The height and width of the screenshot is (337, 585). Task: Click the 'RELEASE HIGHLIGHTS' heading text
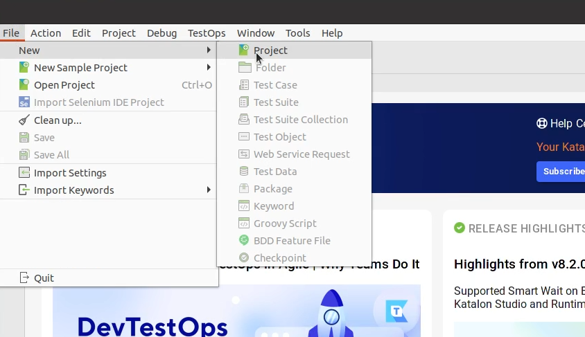click(526, 228)
